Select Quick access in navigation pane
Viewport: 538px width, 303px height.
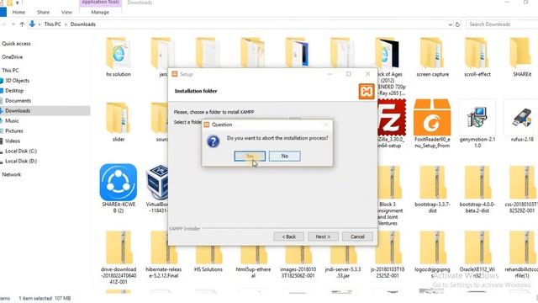tap(16, 44)
